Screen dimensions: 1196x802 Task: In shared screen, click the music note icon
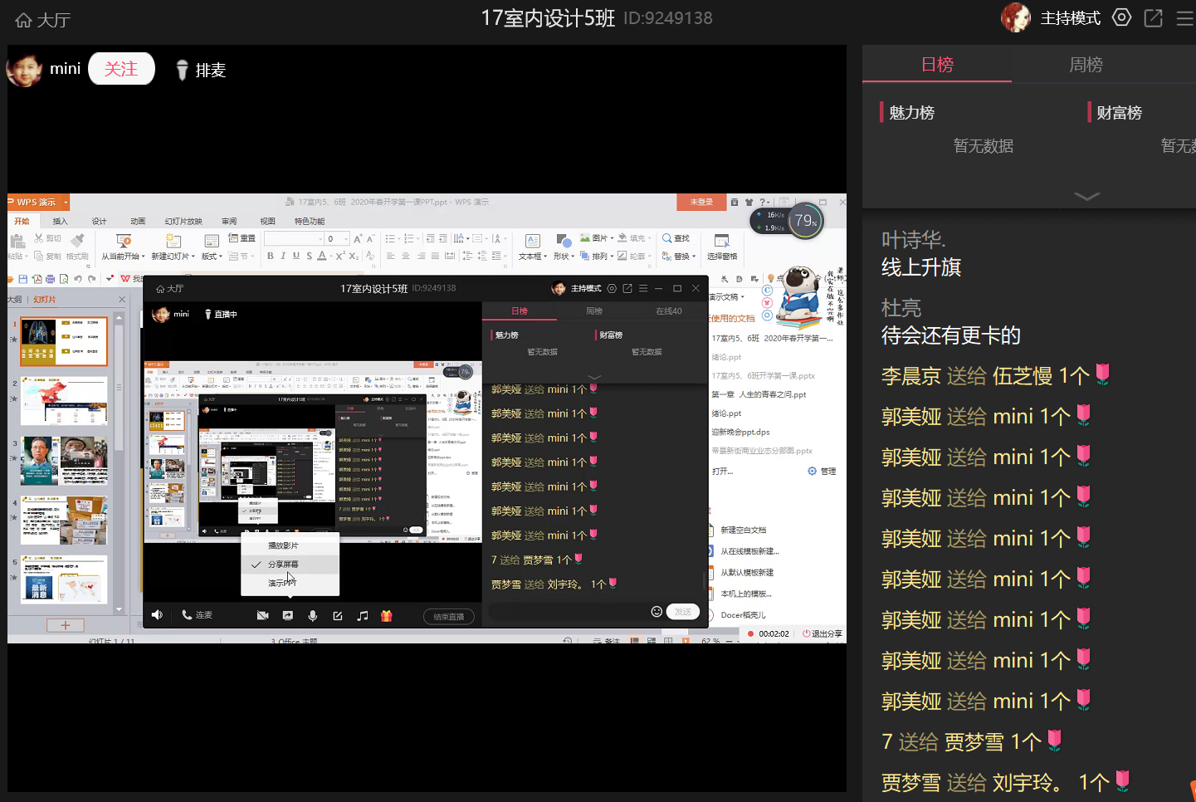[362, 615]
